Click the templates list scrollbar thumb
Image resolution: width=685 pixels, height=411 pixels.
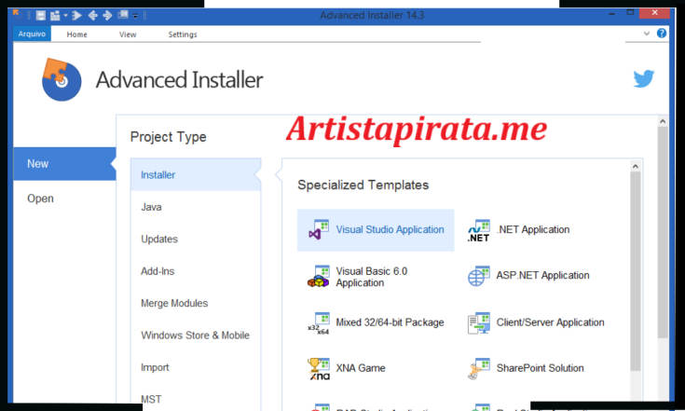[x=636, y=272]
